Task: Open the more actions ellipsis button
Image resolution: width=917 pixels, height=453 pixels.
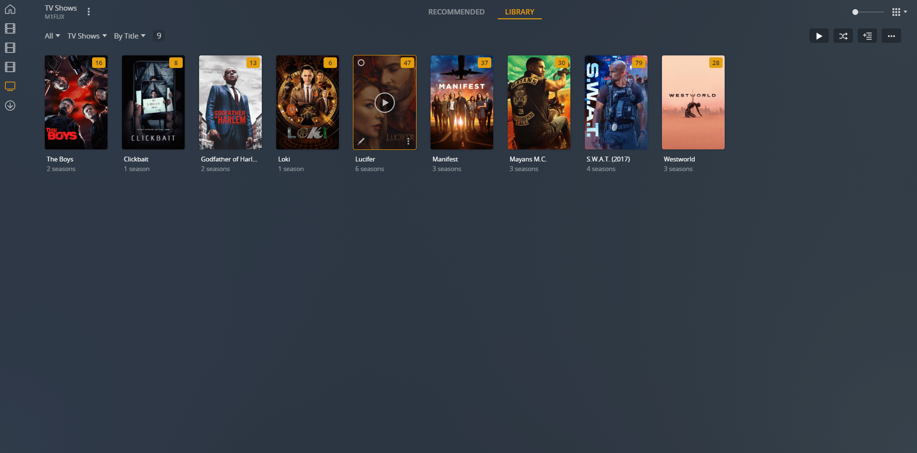Action: (891, 36)
